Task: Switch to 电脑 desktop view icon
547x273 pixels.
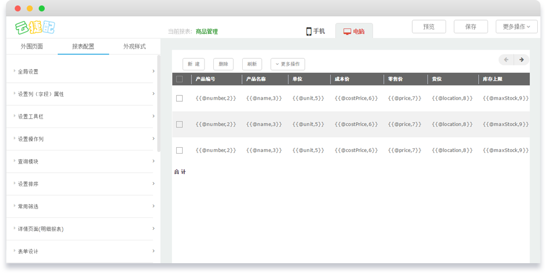Action: 347,32
